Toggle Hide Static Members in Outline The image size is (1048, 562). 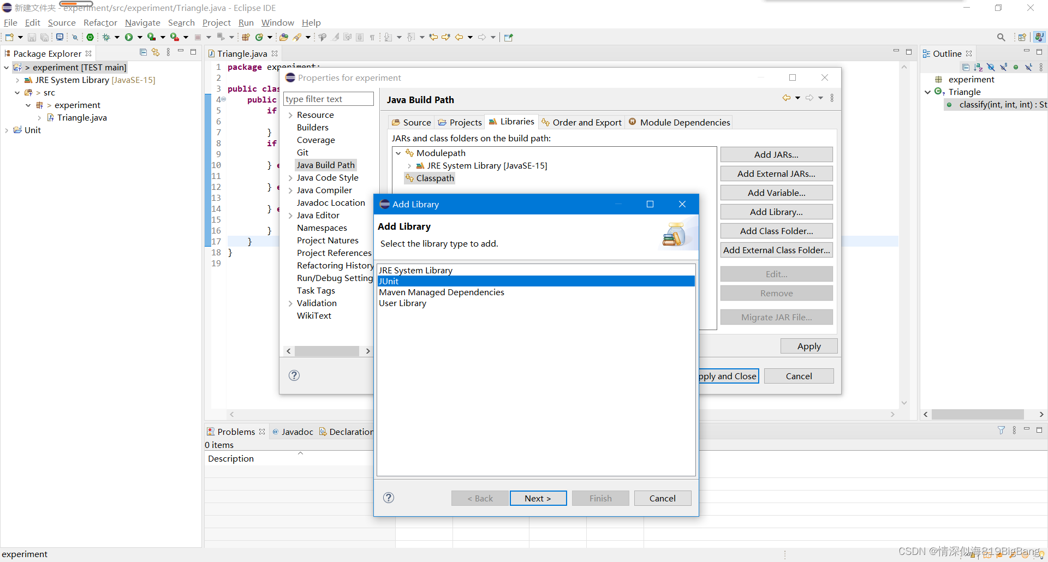click(x=1003, y=67)
